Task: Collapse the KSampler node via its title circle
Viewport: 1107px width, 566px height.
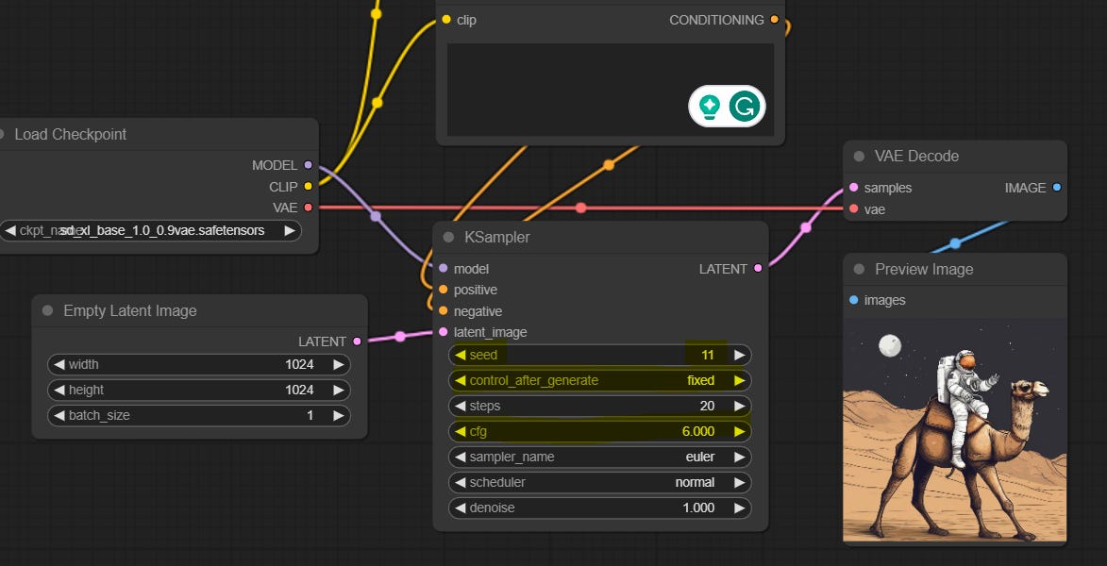Action: (450, 237)
